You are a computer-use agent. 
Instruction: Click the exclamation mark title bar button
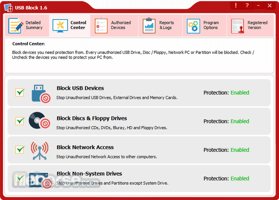click(x=236, y=6)
